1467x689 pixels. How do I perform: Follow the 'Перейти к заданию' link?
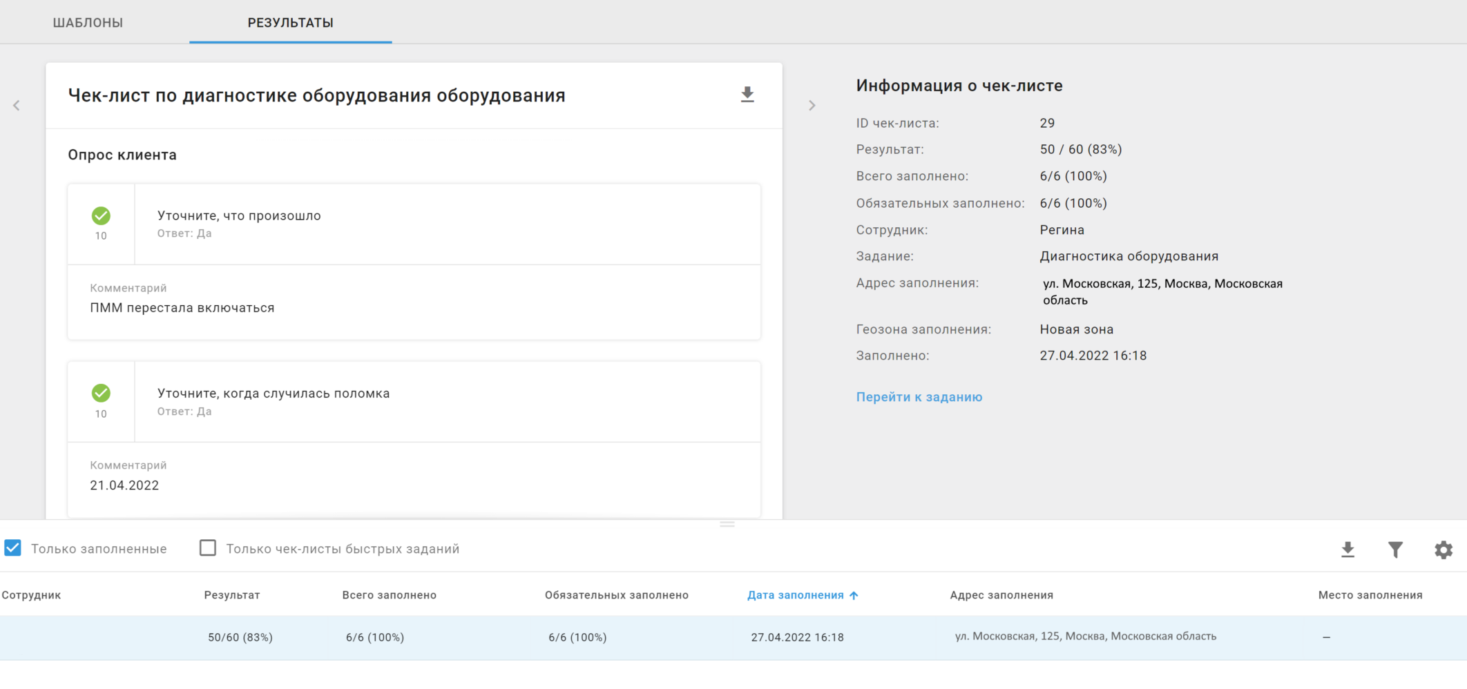click(919, 397)
